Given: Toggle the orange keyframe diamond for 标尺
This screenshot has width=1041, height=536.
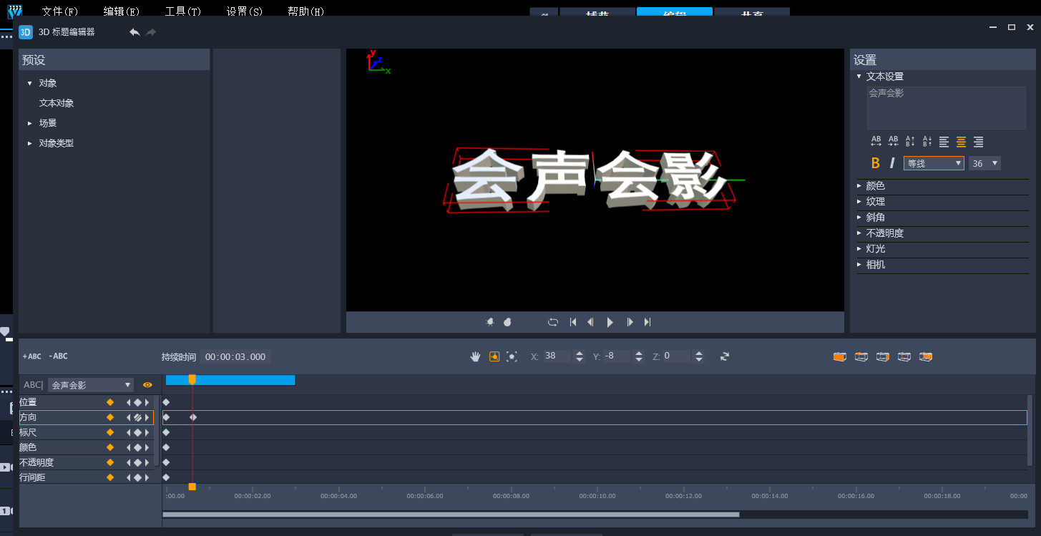Looking at the screenshot, I should click(110, 432).
